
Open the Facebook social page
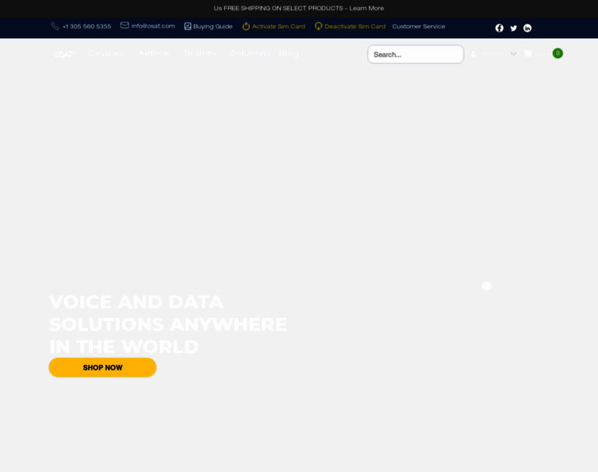499,28
